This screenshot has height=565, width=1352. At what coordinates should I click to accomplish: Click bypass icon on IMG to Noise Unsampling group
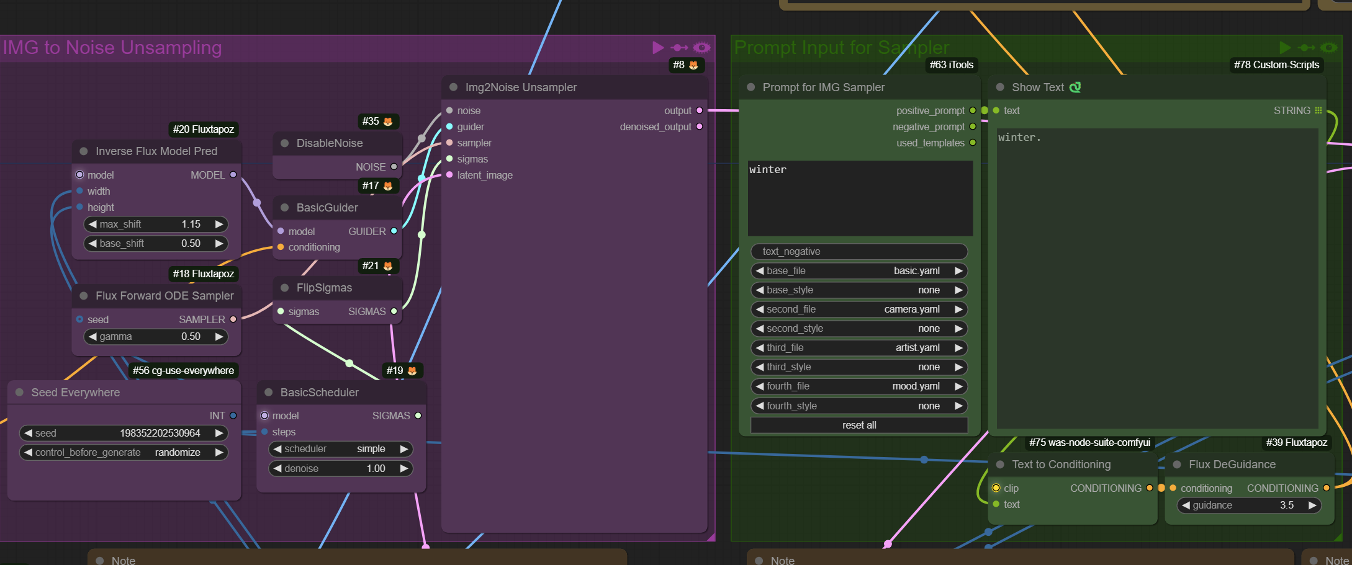coord(679,48)
